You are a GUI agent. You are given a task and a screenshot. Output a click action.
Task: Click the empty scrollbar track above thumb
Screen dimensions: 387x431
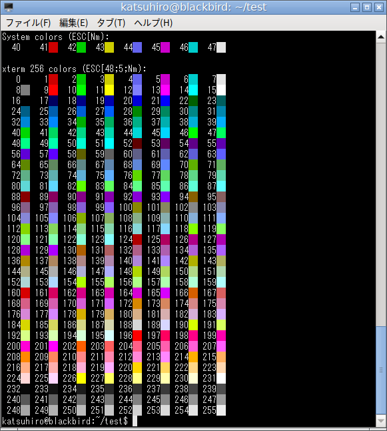(381, 184)
